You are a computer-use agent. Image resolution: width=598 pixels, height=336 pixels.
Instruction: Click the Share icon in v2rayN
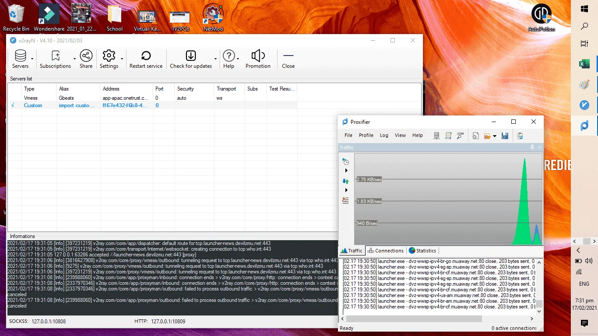(86, 59)
